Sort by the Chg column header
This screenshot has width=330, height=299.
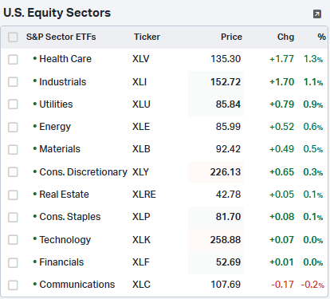(x=285, y=37)
